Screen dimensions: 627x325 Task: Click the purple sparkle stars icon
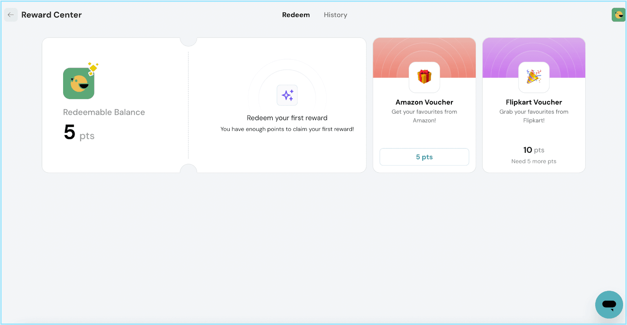point(287,95)
